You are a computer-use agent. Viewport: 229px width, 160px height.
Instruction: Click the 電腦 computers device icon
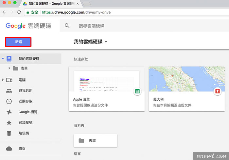(x=9, y=80)
